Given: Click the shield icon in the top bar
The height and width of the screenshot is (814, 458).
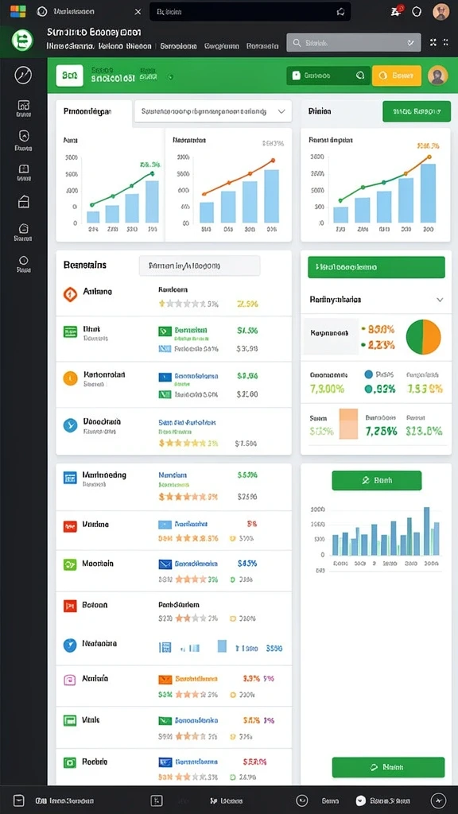Looking at the screenshot, I should 417,11.
